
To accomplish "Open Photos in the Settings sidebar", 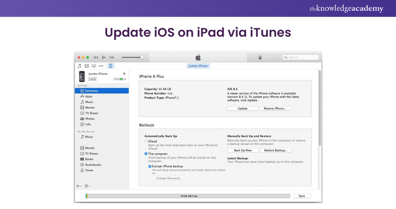I will (89, 118).
